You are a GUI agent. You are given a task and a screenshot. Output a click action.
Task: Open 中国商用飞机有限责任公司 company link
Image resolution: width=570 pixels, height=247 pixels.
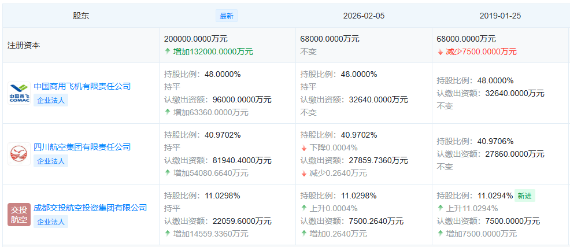82,86
